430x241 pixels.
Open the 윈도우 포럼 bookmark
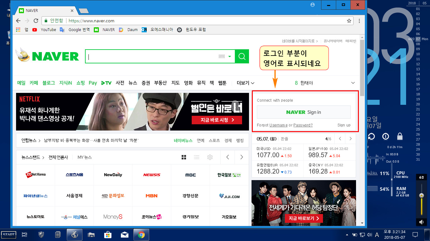(192, 30)
